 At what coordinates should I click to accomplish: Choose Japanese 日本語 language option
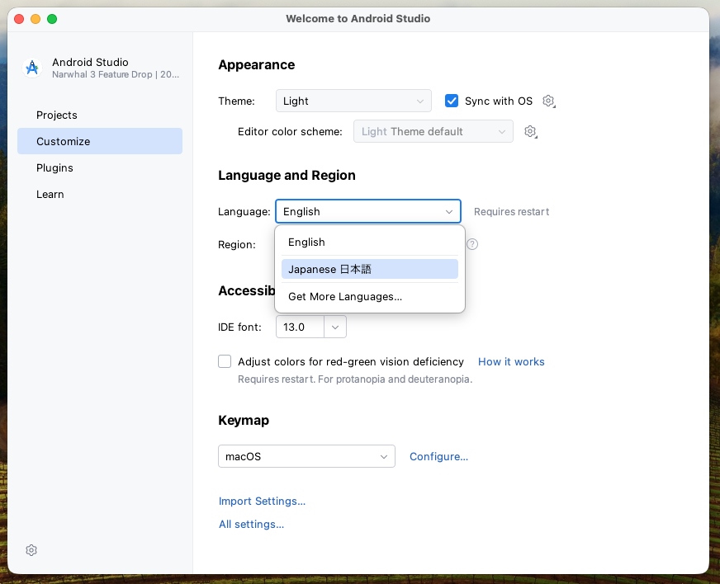click(370, 269)
